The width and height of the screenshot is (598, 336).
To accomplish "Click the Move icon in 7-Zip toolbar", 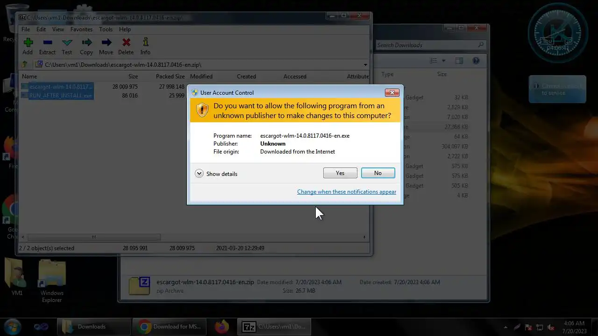I will tap(106, 43).
